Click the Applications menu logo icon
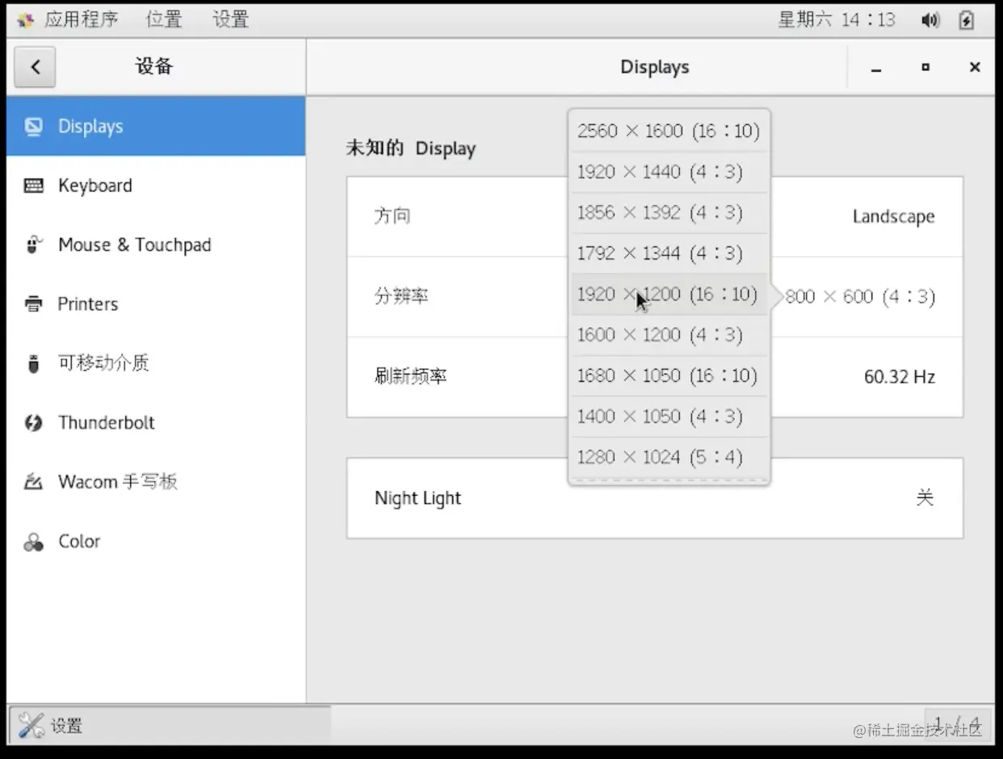The image size is (1003, 759). click(26, 20)
